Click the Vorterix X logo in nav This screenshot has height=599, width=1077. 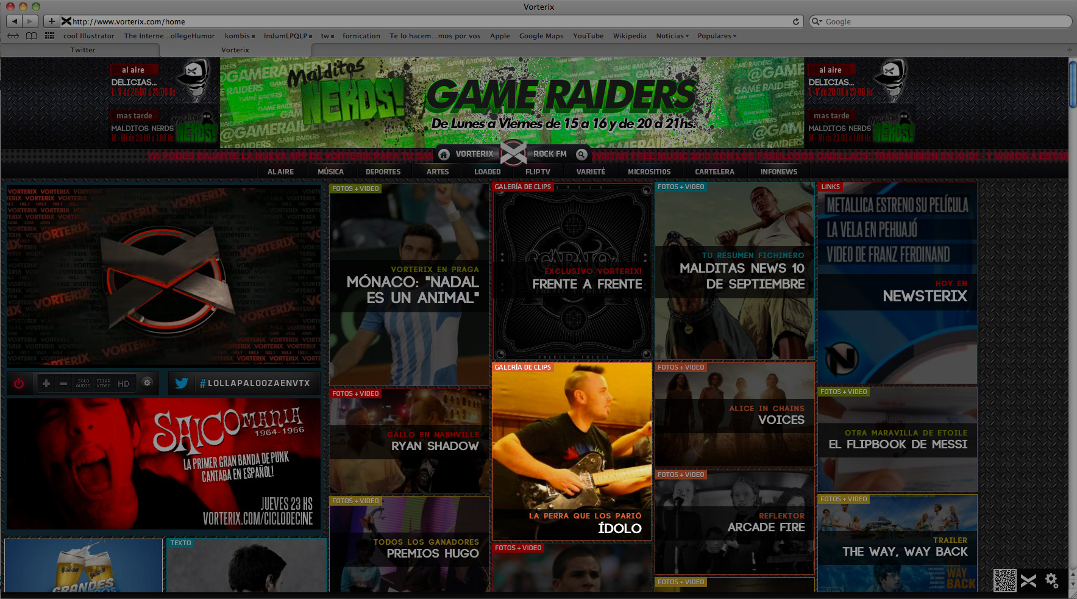[513, 153]
